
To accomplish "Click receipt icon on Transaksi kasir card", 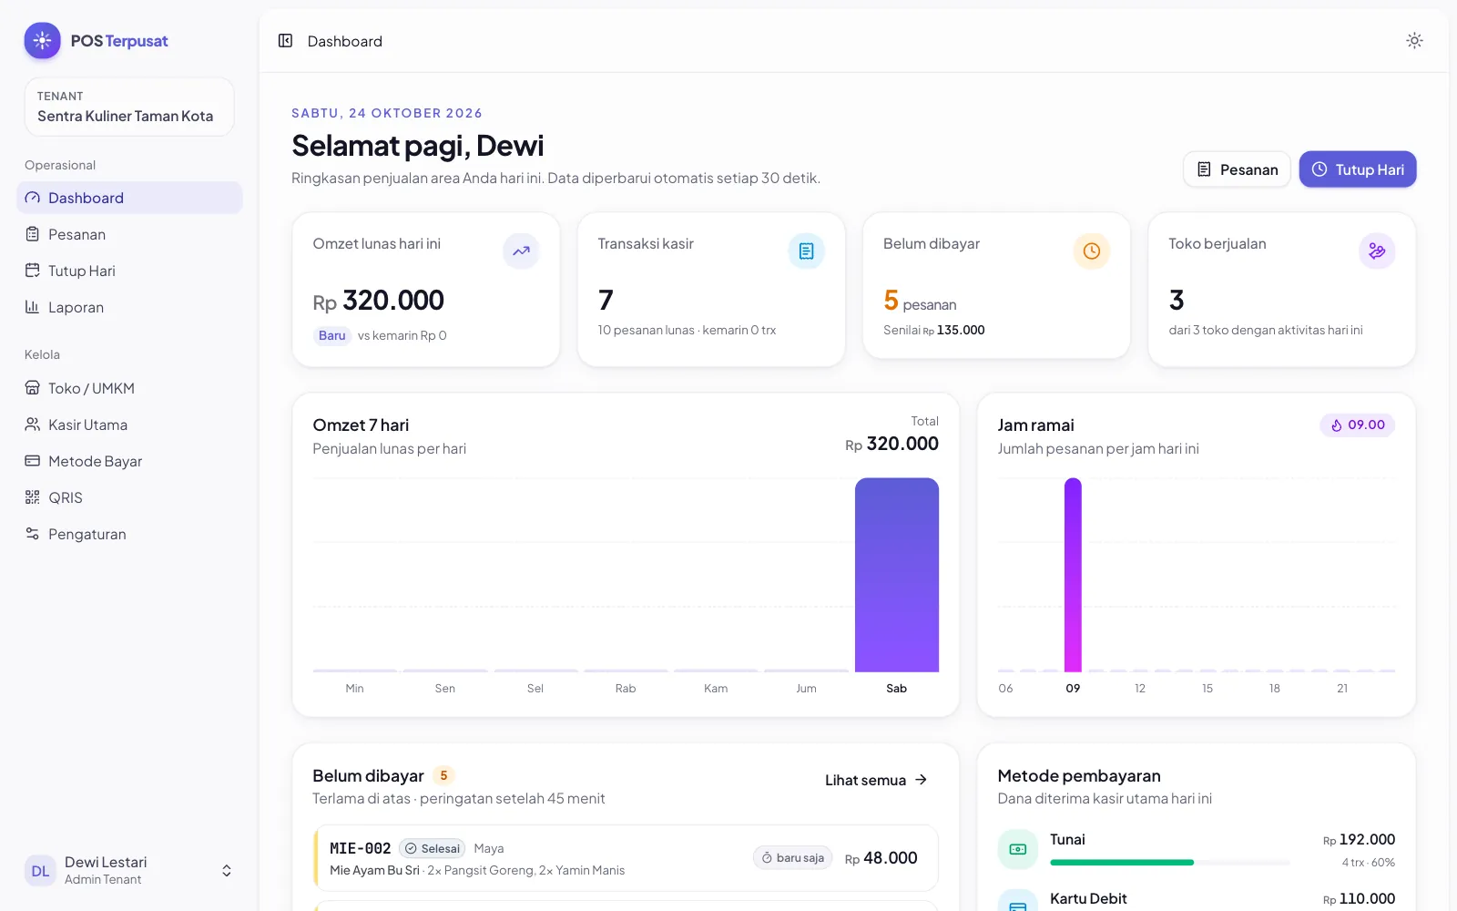I will click(806, 251).
